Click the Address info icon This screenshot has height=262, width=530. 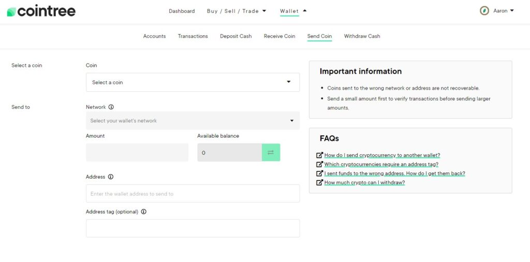(x=111, y=177)
